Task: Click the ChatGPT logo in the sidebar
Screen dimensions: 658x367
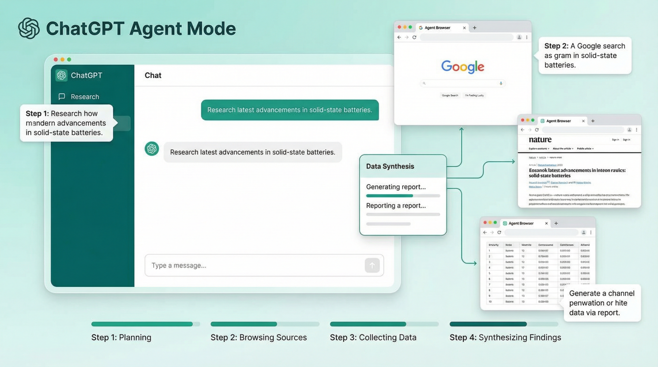Action: click(61, 75)
